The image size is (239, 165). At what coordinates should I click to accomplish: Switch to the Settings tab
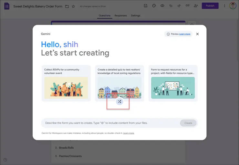pyautogui.click(x=136, y=15)
